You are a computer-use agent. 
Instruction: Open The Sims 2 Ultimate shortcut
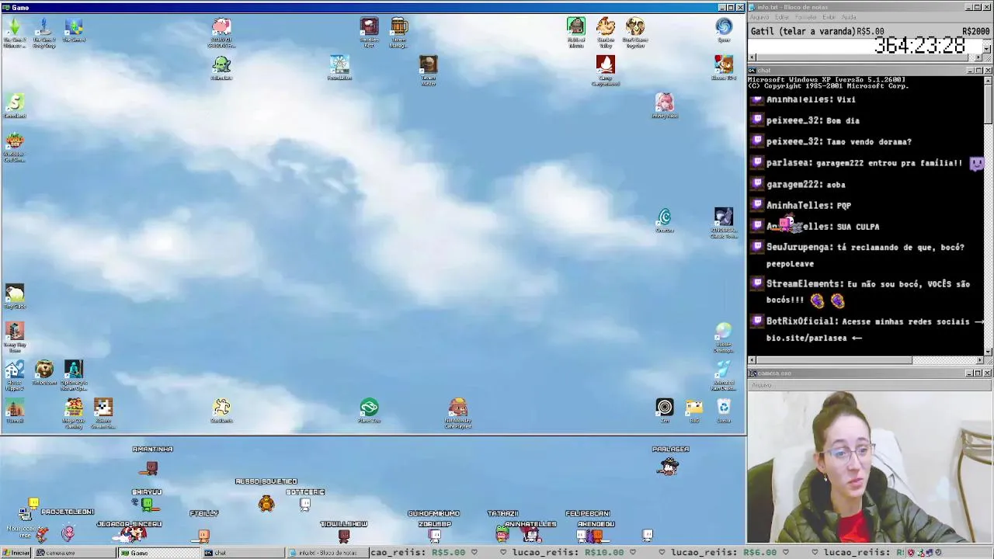[x=15, y=33]
